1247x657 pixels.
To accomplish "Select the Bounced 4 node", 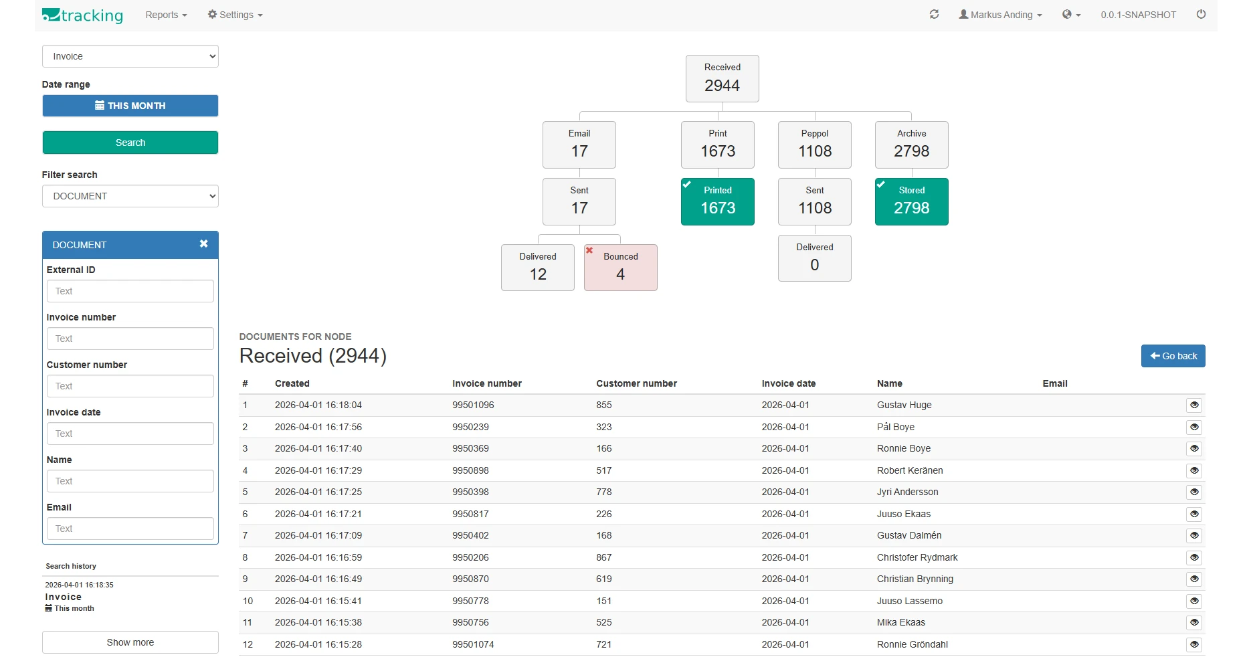I will tap(620, 267).
